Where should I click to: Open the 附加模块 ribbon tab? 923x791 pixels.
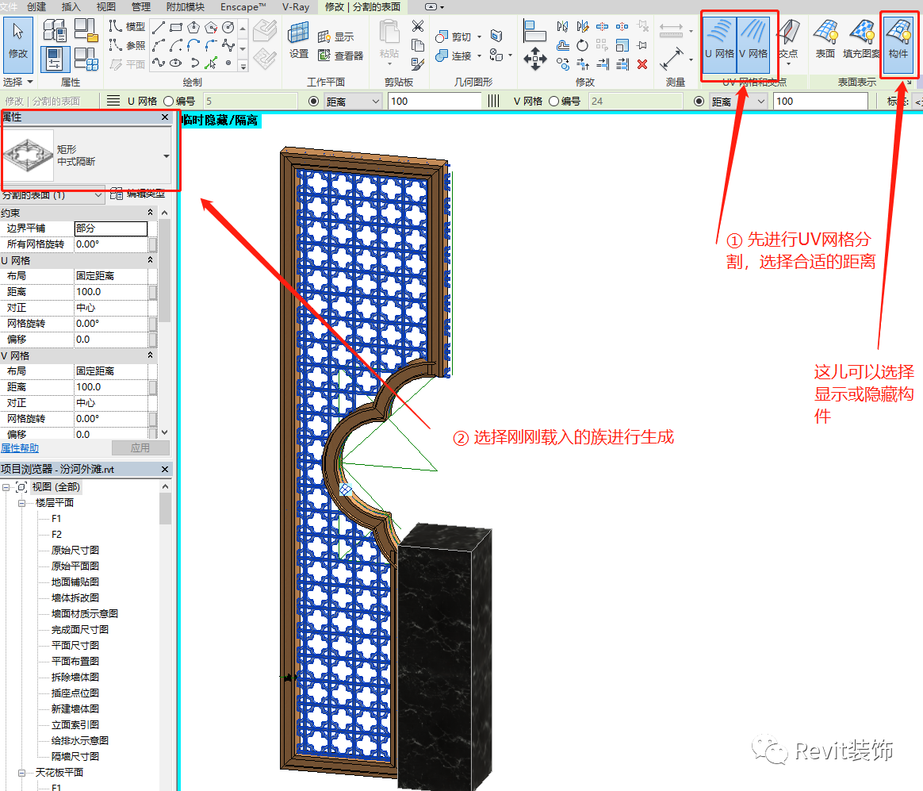point(186,6)
